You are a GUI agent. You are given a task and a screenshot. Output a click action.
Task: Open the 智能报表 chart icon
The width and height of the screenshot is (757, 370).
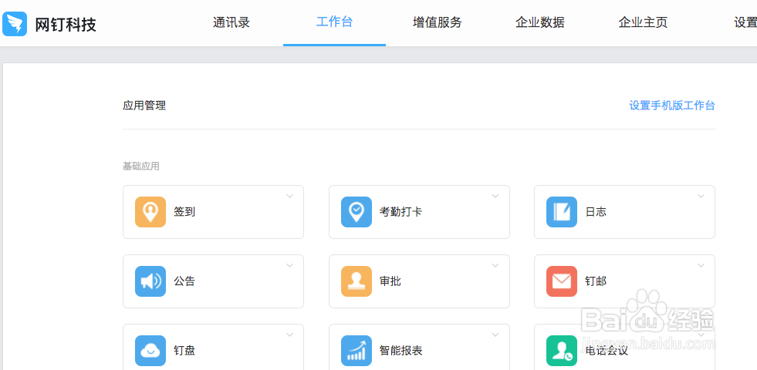point(357,351)
